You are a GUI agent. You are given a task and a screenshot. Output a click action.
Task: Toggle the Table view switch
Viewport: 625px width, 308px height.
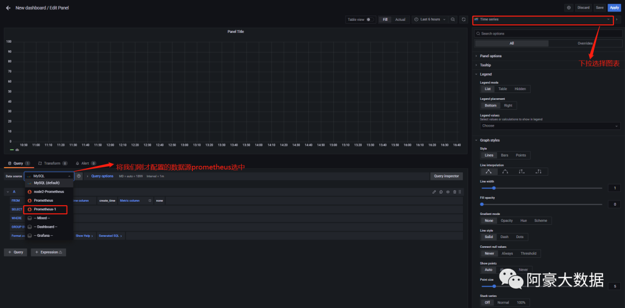pyautogui.click(x=370, y=19)
